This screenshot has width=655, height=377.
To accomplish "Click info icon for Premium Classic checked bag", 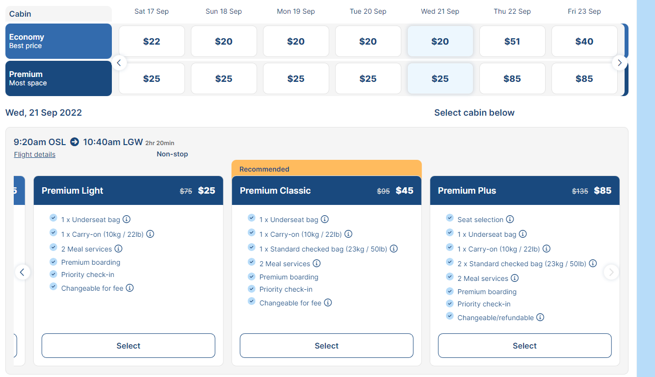I will [393, 249].
